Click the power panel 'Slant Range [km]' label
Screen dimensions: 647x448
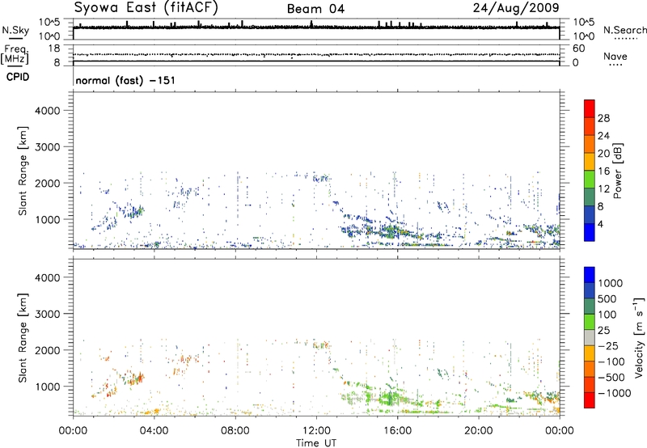click(x=23, y=171)
